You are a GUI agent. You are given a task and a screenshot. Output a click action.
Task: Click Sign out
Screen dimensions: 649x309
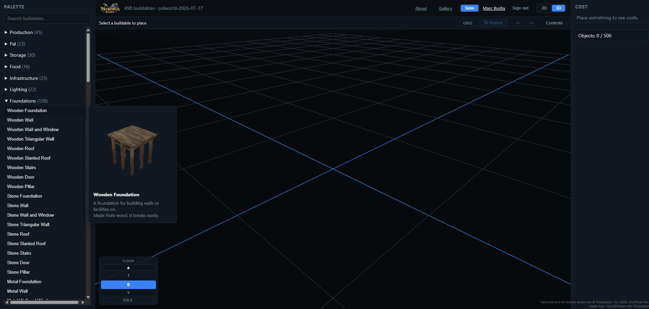(521, 8)
